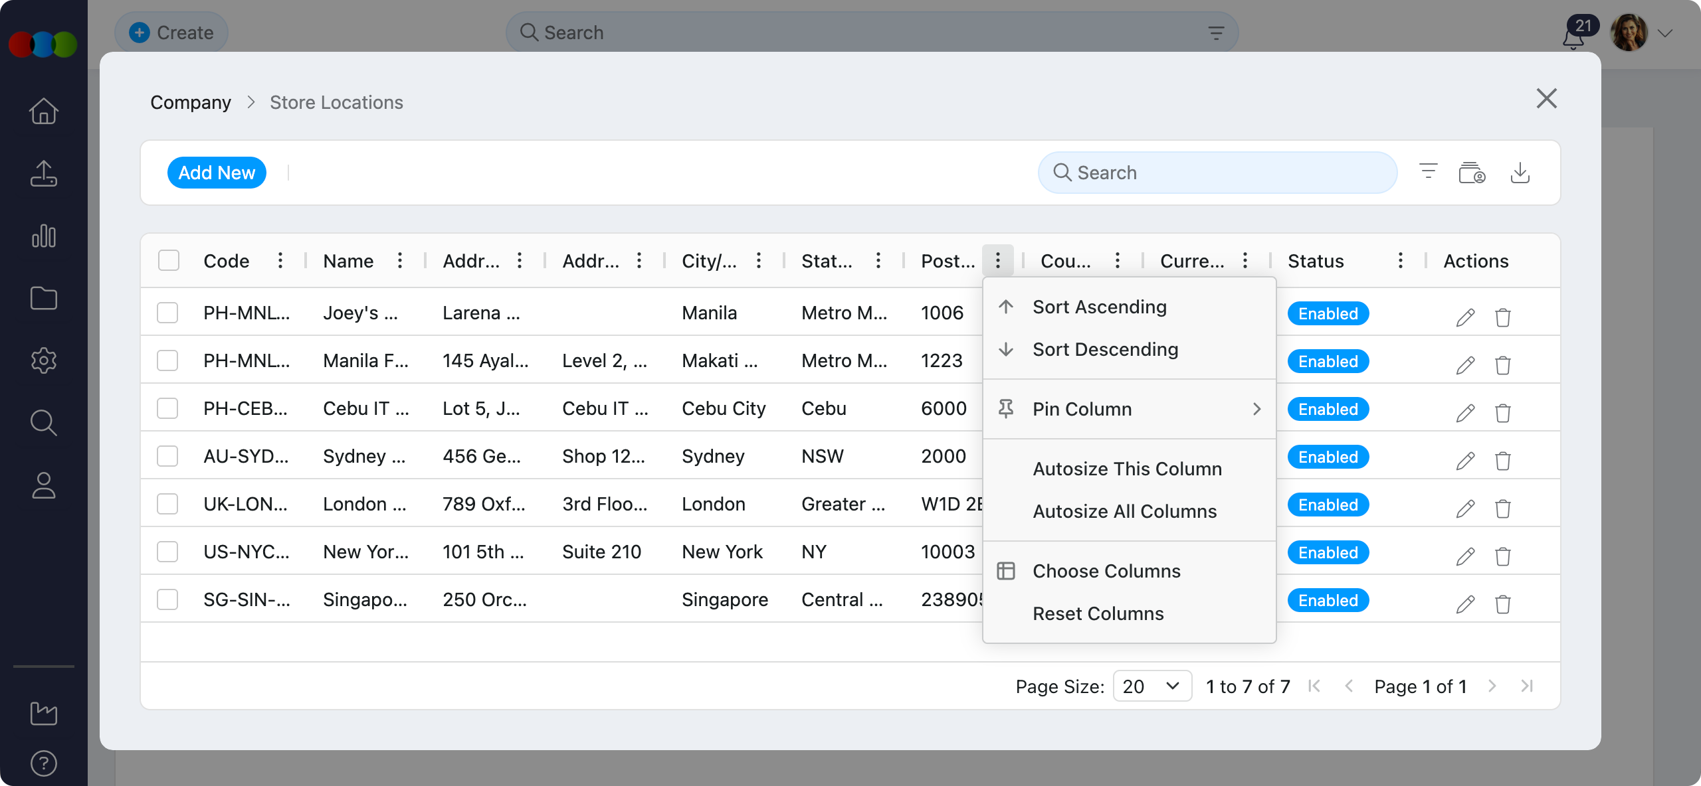1701x786 pixels.
Task: Open the Page Size dropdown
Action: click(x=1152, y=686)
